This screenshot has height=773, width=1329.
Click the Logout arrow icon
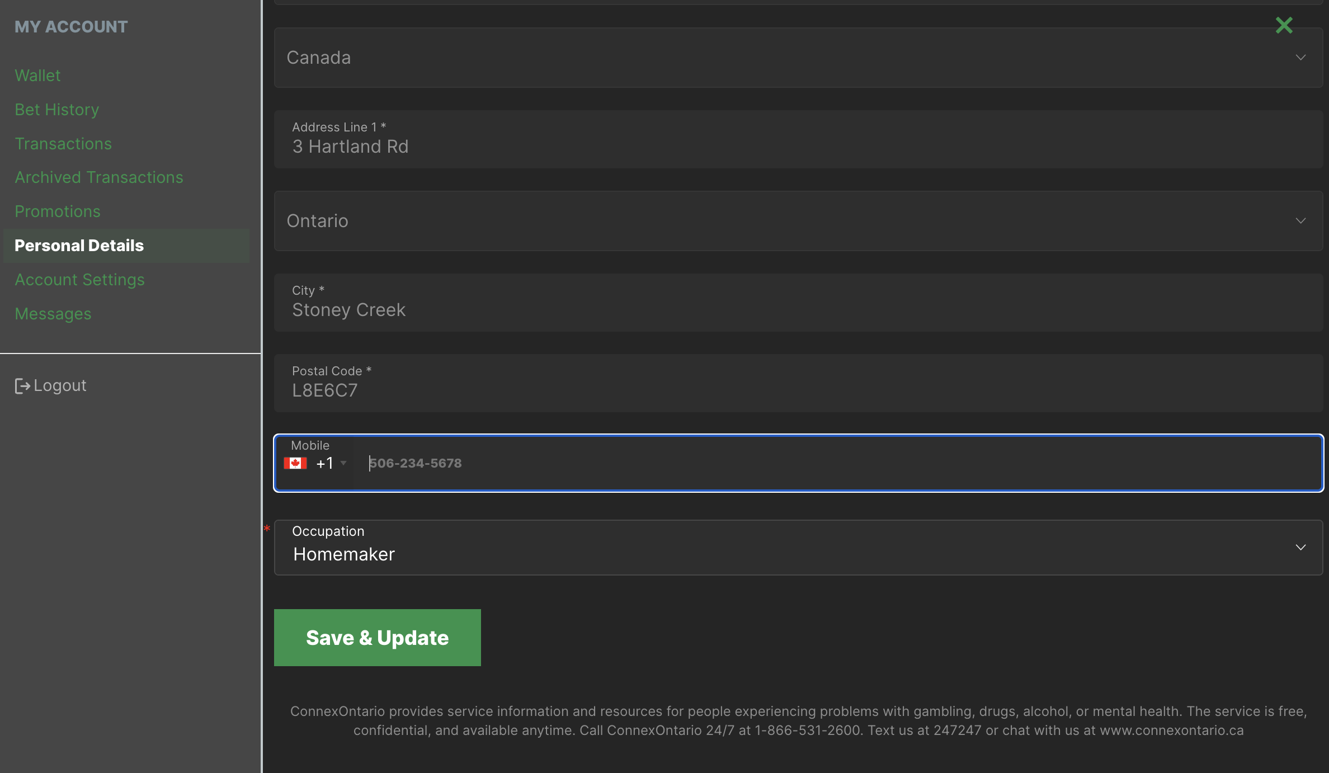pos(22,386)
